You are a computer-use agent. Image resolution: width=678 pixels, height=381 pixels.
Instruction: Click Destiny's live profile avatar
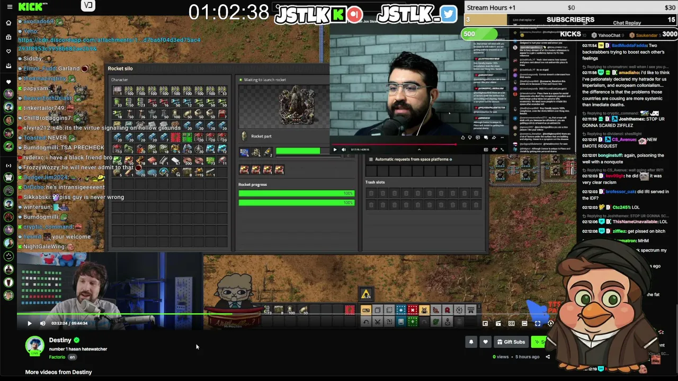[x=35, y=346]
